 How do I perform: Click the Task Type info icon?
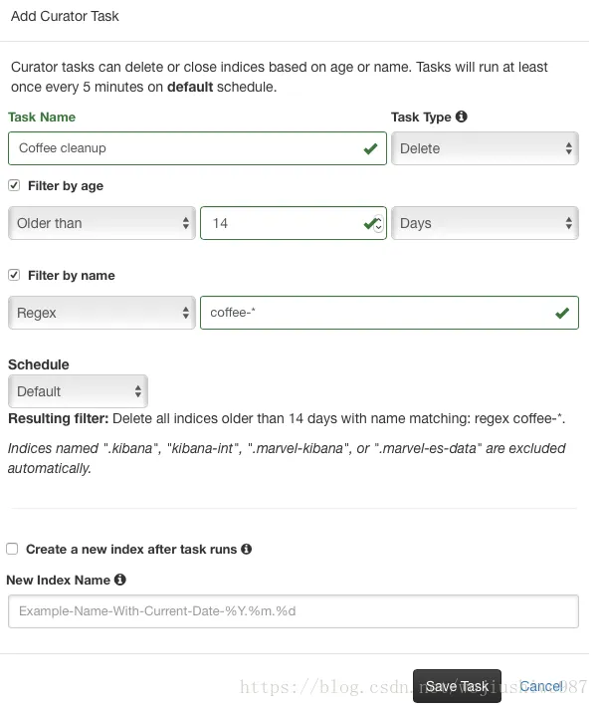click(x=462, y=117)
